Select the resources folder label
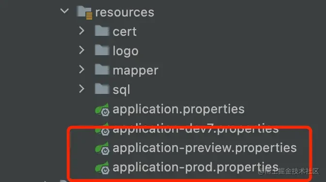This screenshot has height=182, width=326. [125, 12]
